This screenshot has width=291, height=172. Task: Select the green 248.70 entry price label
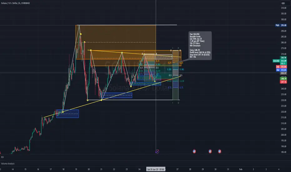pyautogui.click(x=284, y=79)
